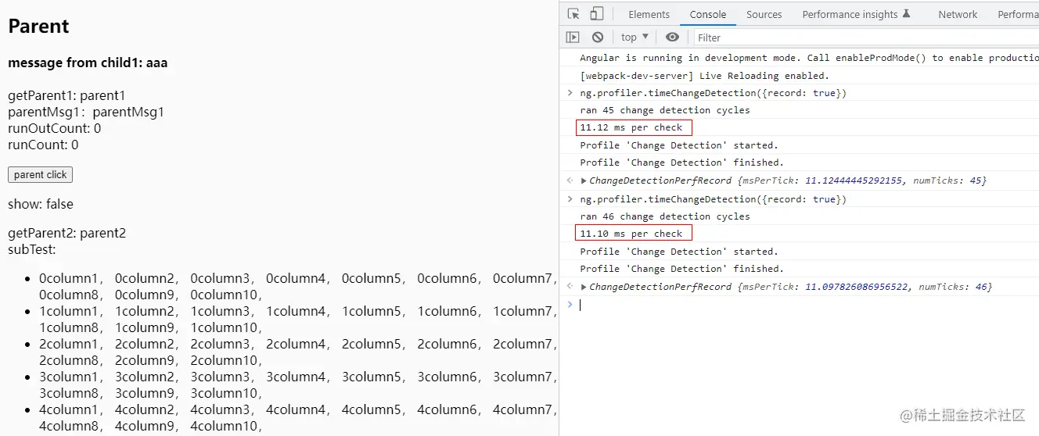Expand the first ChangeDetectionPerfRecord object
The height and width of the screenshot is (436, 1039).
(x=584, y=180)
